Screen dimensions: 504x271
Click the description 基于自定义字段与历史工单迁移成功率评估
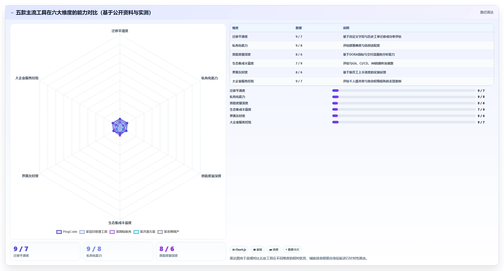372,37
